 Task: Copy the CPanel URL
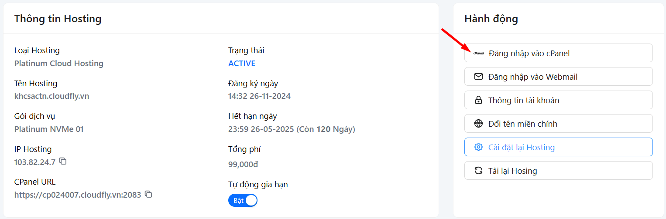click(148, 194)
